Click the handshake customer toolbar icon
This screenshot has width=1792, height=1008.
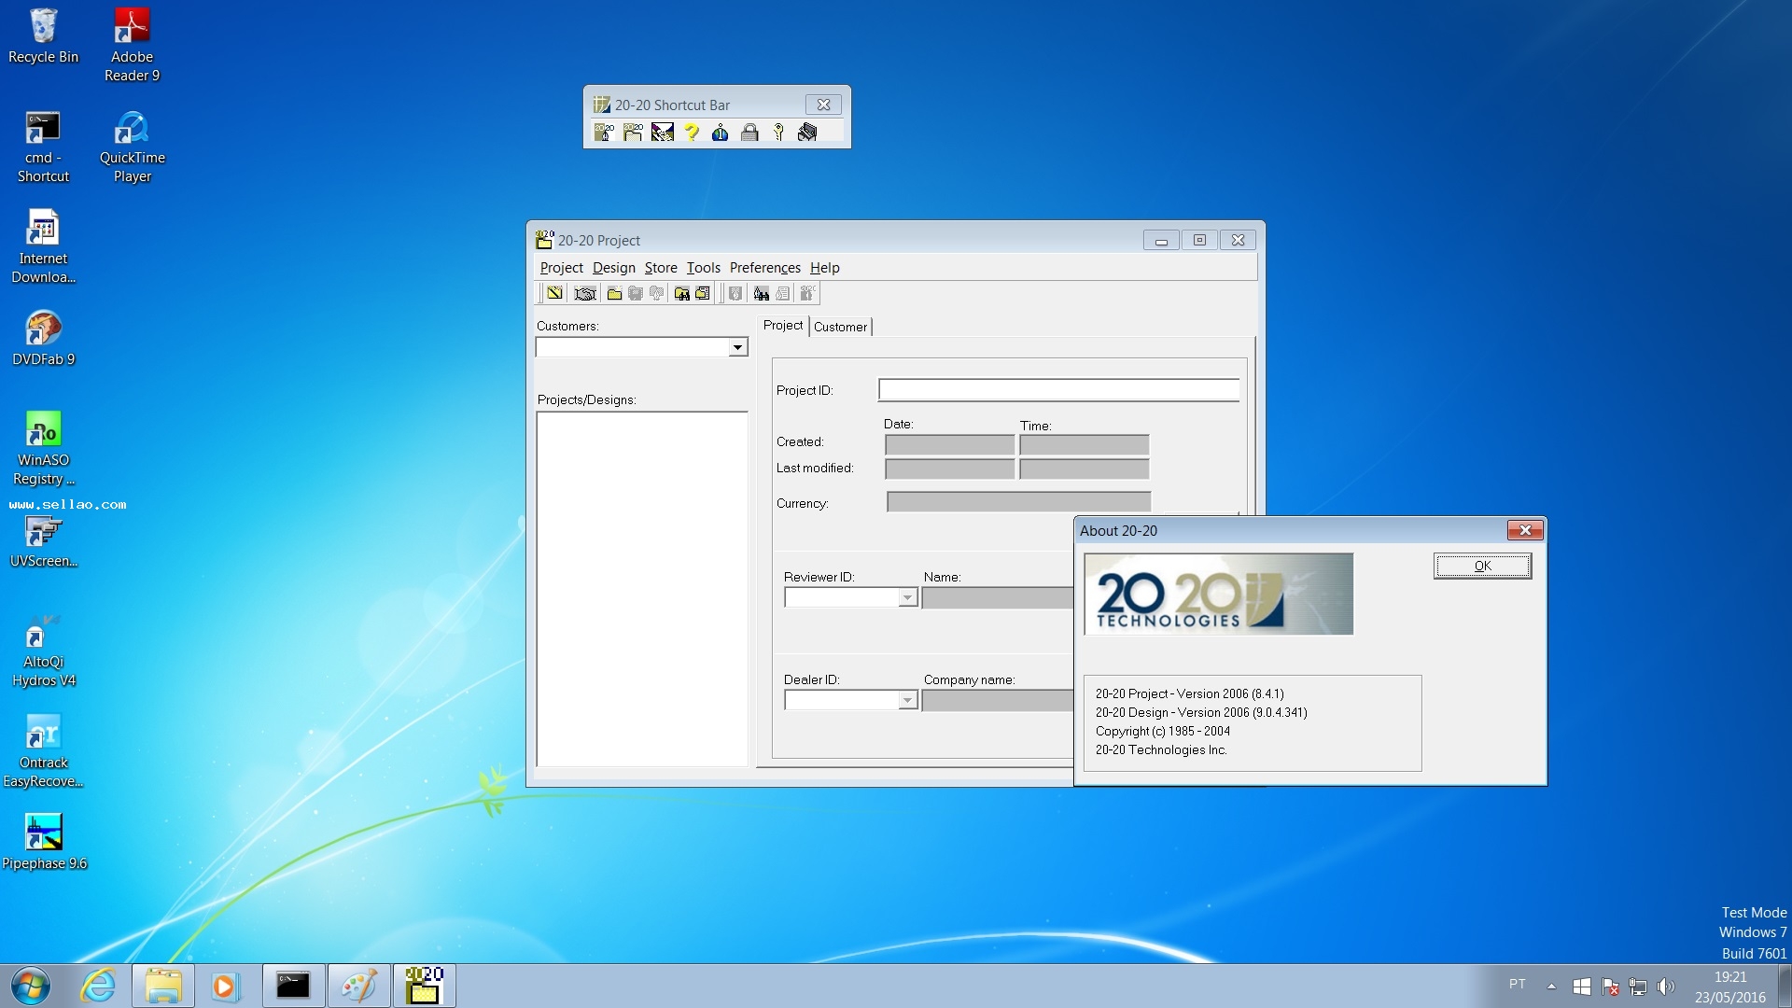[585, 293]
